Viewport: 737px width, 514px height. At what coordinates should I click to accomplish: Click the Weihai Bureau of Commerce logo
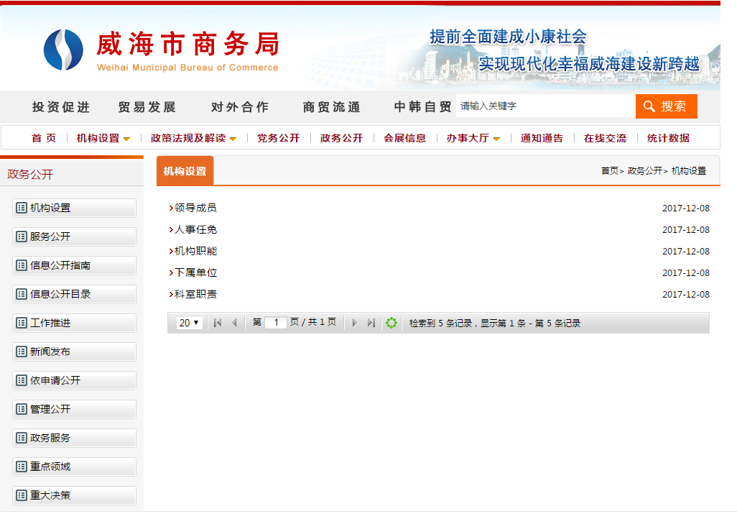pos(63,50)
